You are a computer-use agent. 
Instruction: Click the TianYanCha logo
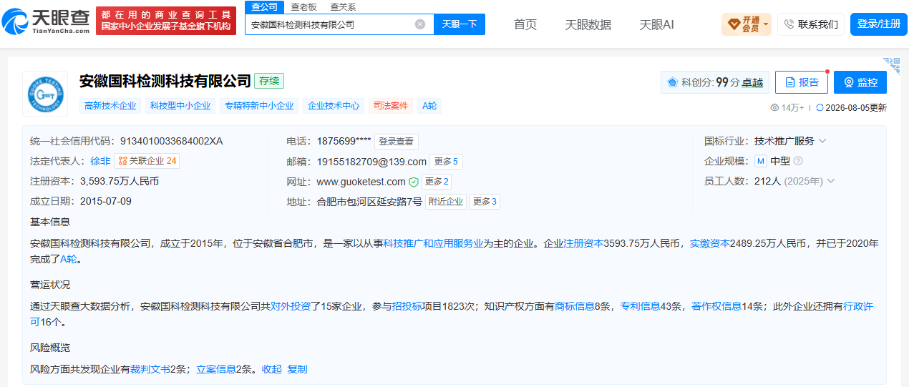click(47, 21)
